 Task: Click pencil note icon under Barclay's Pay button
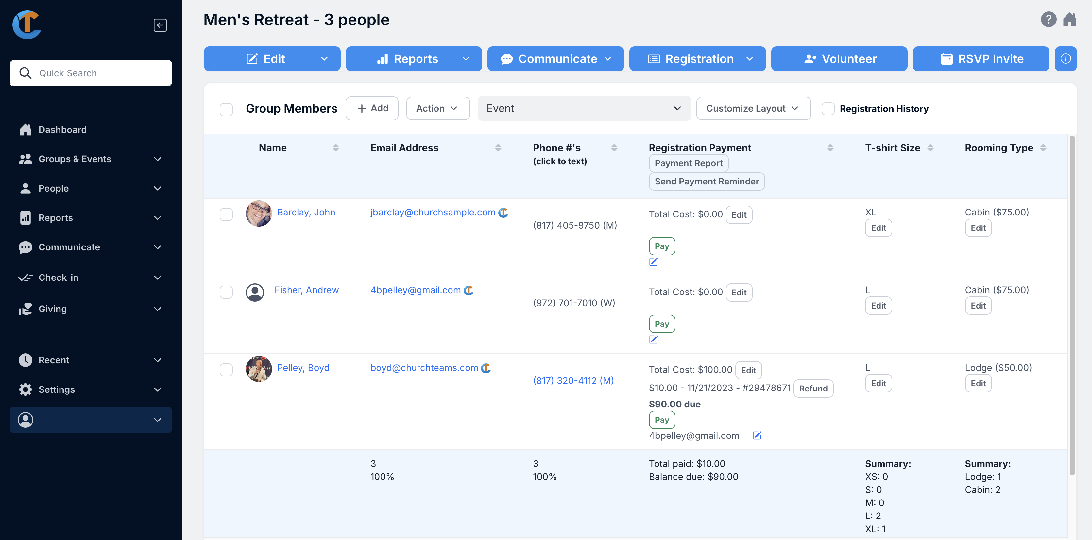tap(653, 262)
